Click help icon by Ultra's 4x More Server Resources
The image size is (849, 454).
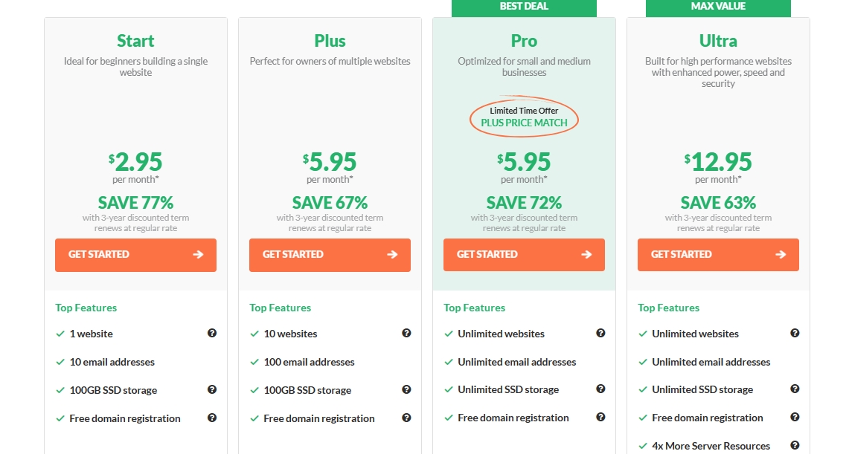(795, 446)
